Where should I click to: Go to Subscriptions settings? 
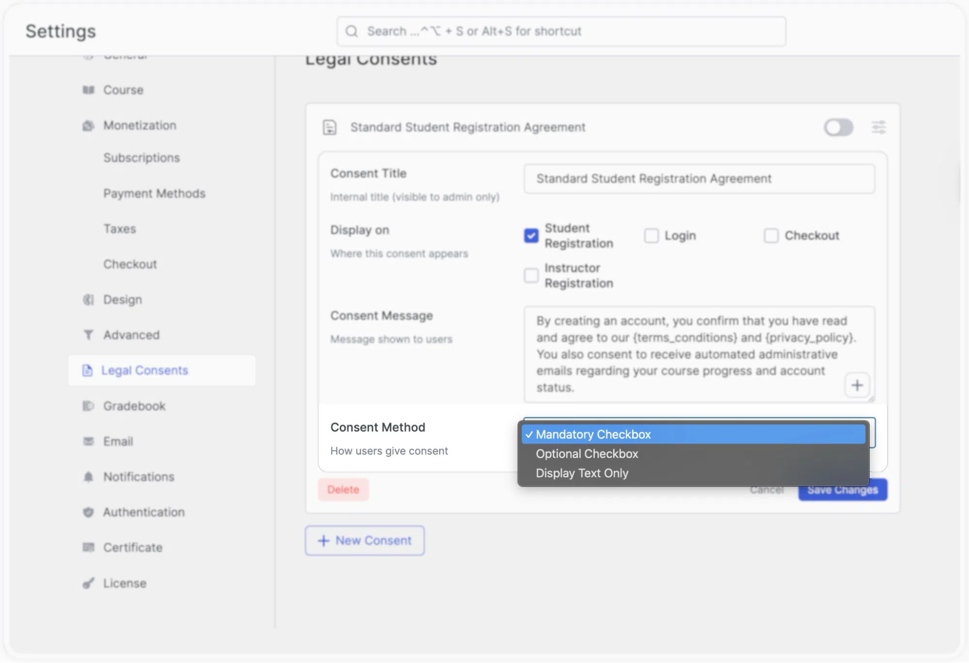tap(142, 158)
